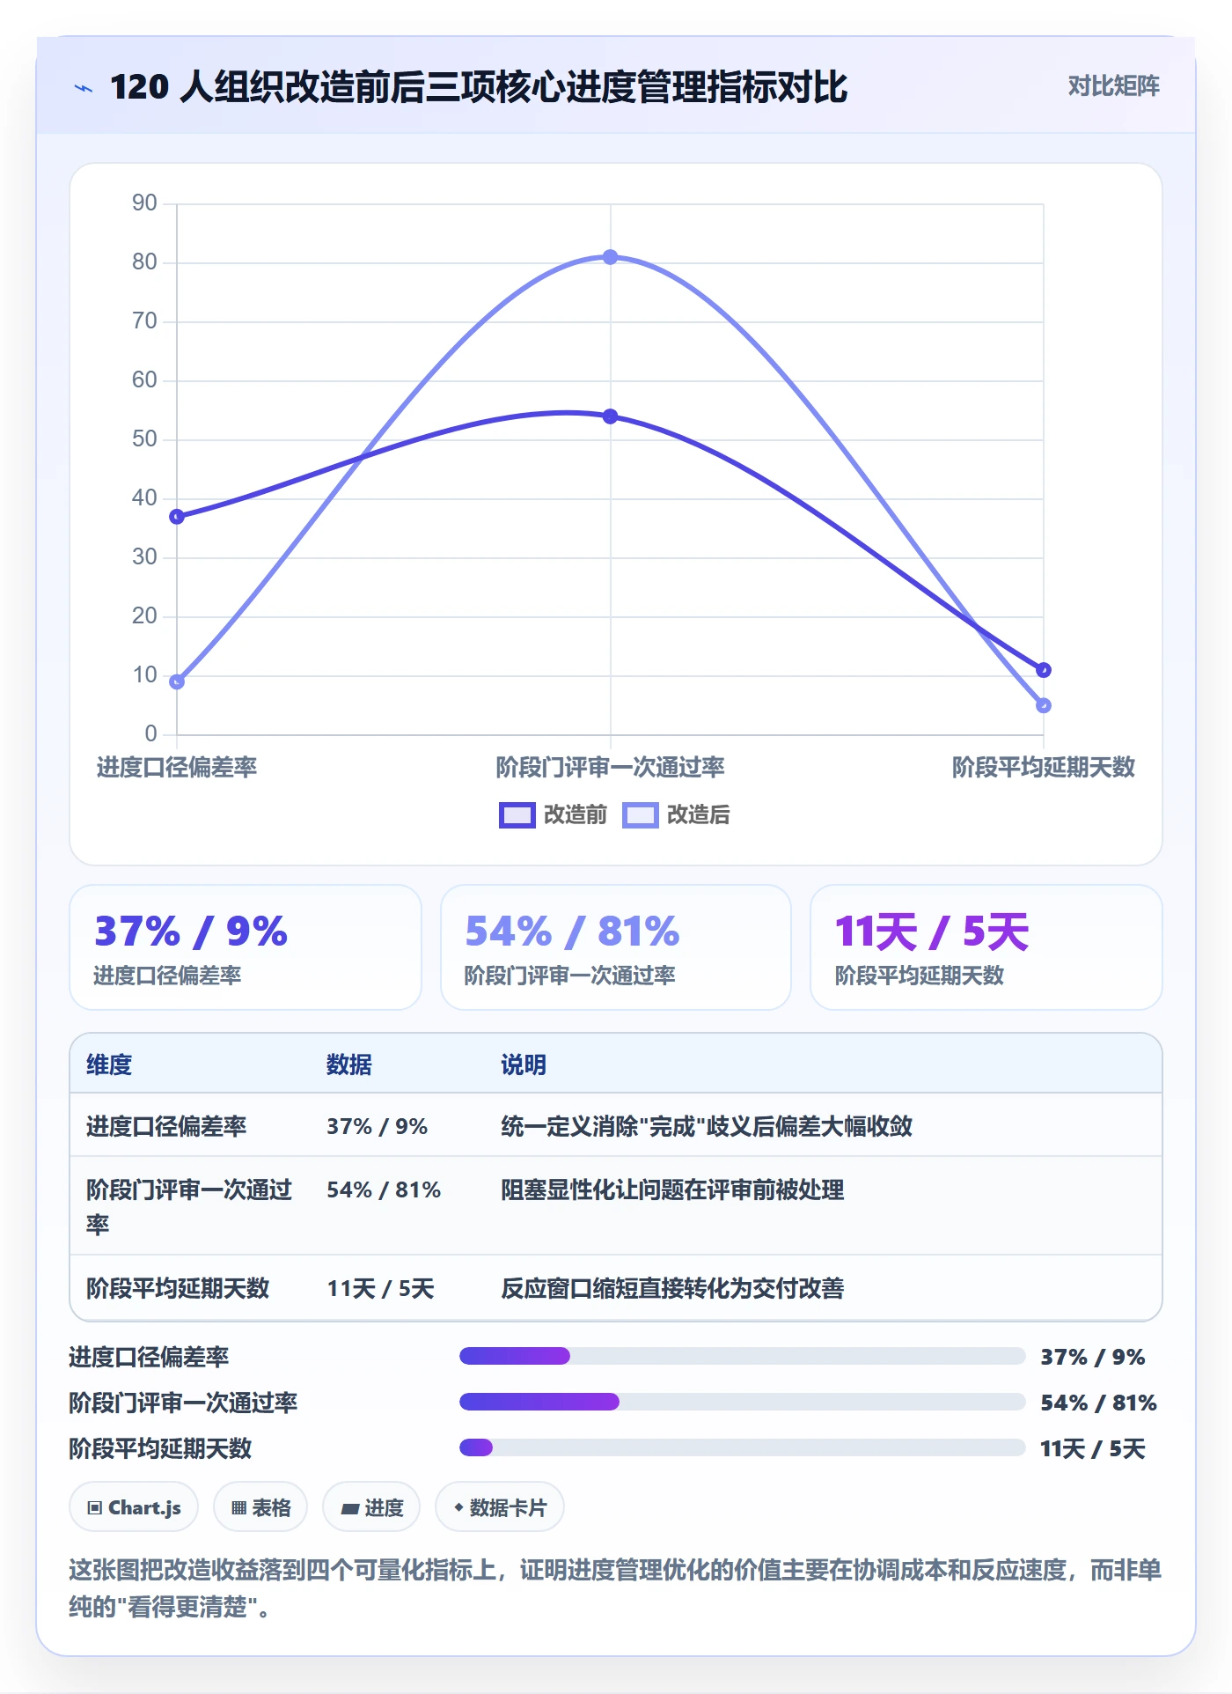Image resolution: width=1232 pixels, height=1694 pixels.
Task: Open the 11天 / 5天 data card
Action: pyautogui.click(x=986, y=947)
